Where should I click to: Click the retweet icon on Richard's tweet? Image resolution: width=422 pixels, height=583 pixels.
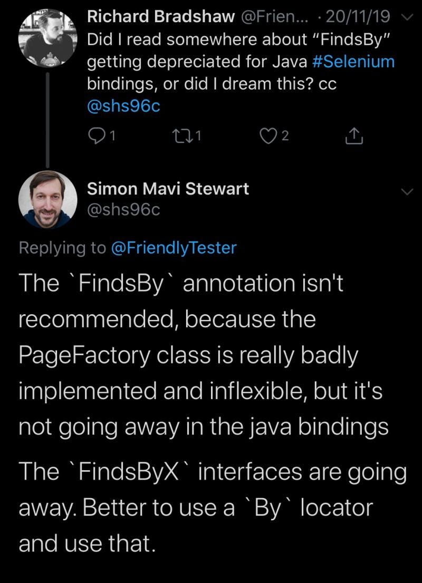point(184,136)
